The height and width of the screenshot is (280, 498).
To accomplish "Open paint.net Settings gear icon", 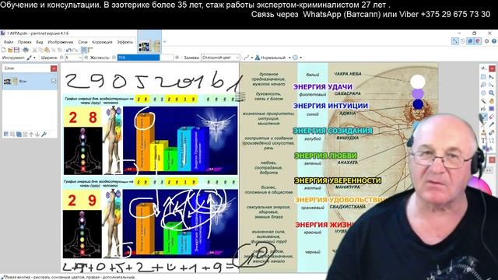I will coord(486,41).
